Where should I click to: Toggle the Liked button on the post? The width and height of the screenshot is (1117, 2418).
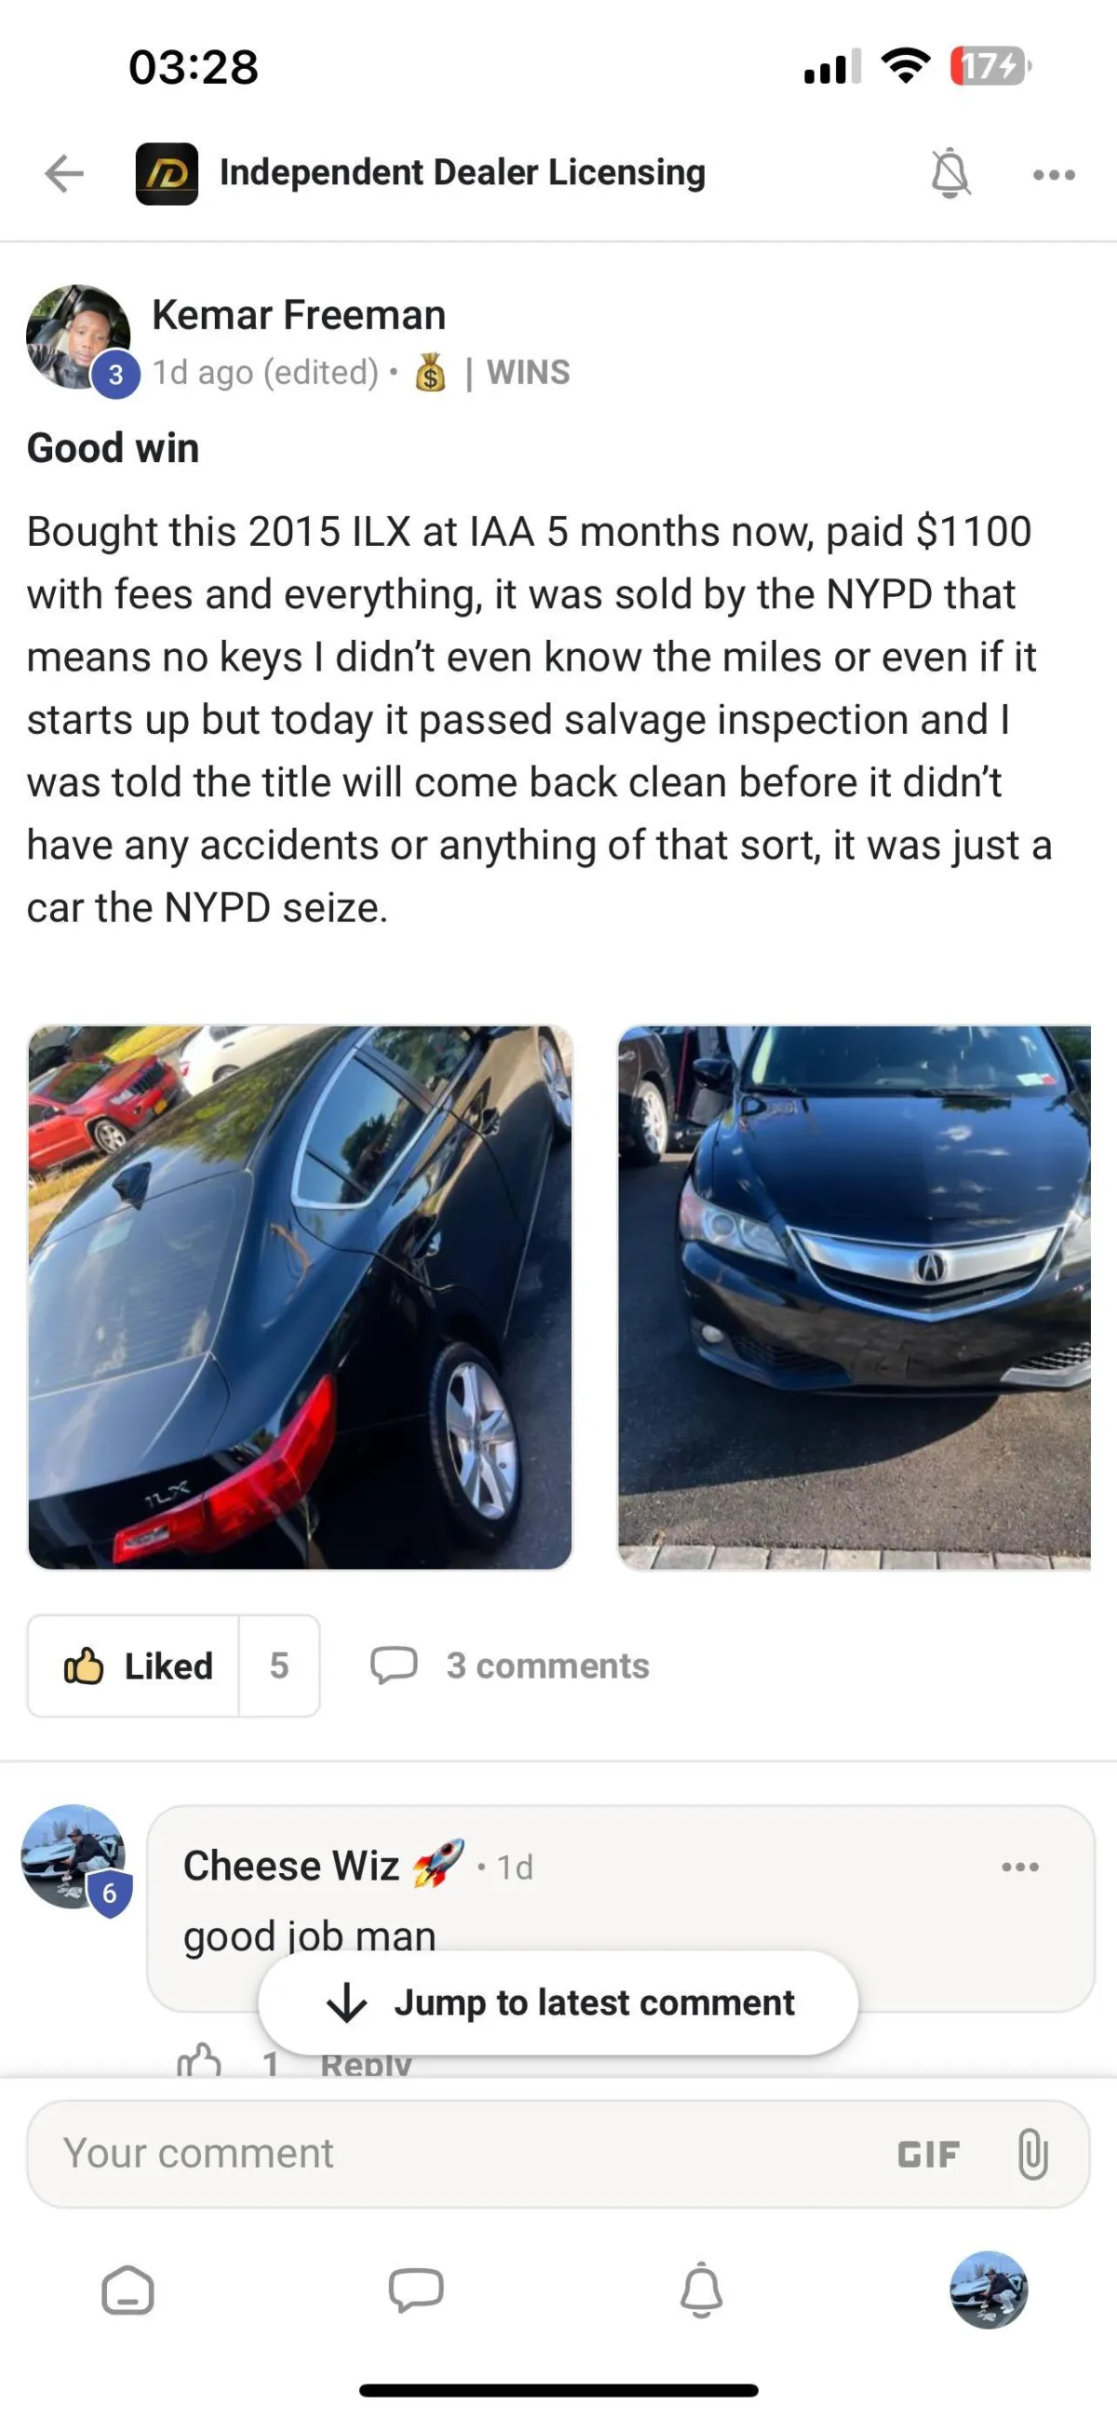coord(133,1665)
